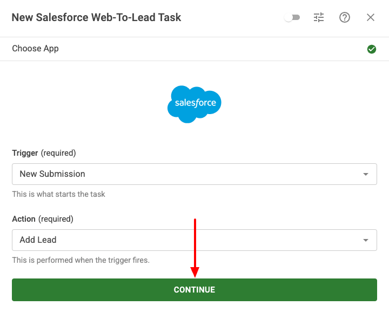Screen dimensions: 389x312
Task: Click the Salesforce cloud logo
Action: (x=194, y=104)
